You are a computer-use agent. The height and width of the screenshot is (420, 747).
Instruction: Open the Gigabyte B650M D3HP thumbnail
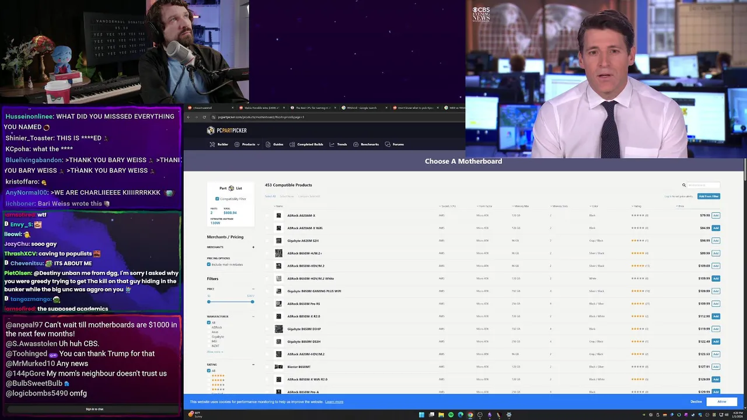[278, 329]
